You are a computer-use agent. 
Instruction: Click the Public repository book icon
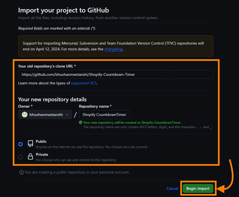pos(30,143)
